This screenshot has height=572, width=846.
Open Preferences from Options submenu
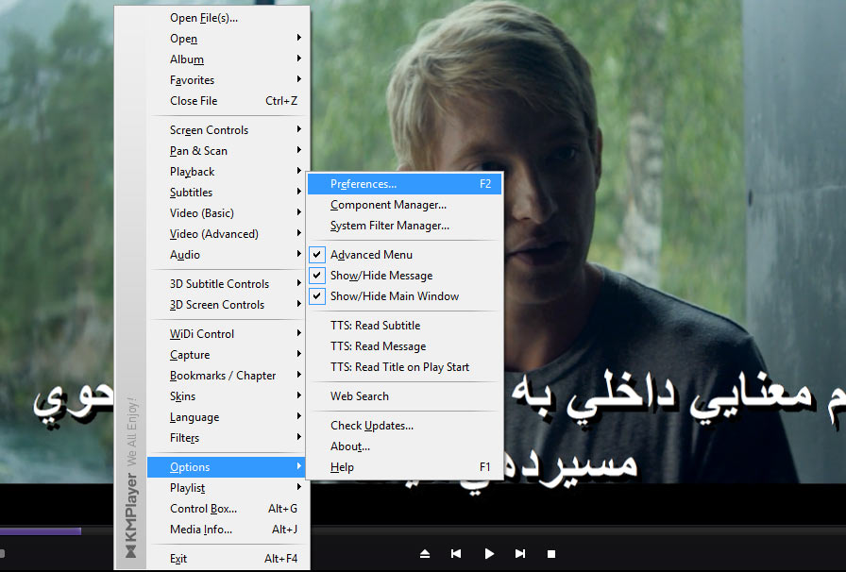pos(364,184)
